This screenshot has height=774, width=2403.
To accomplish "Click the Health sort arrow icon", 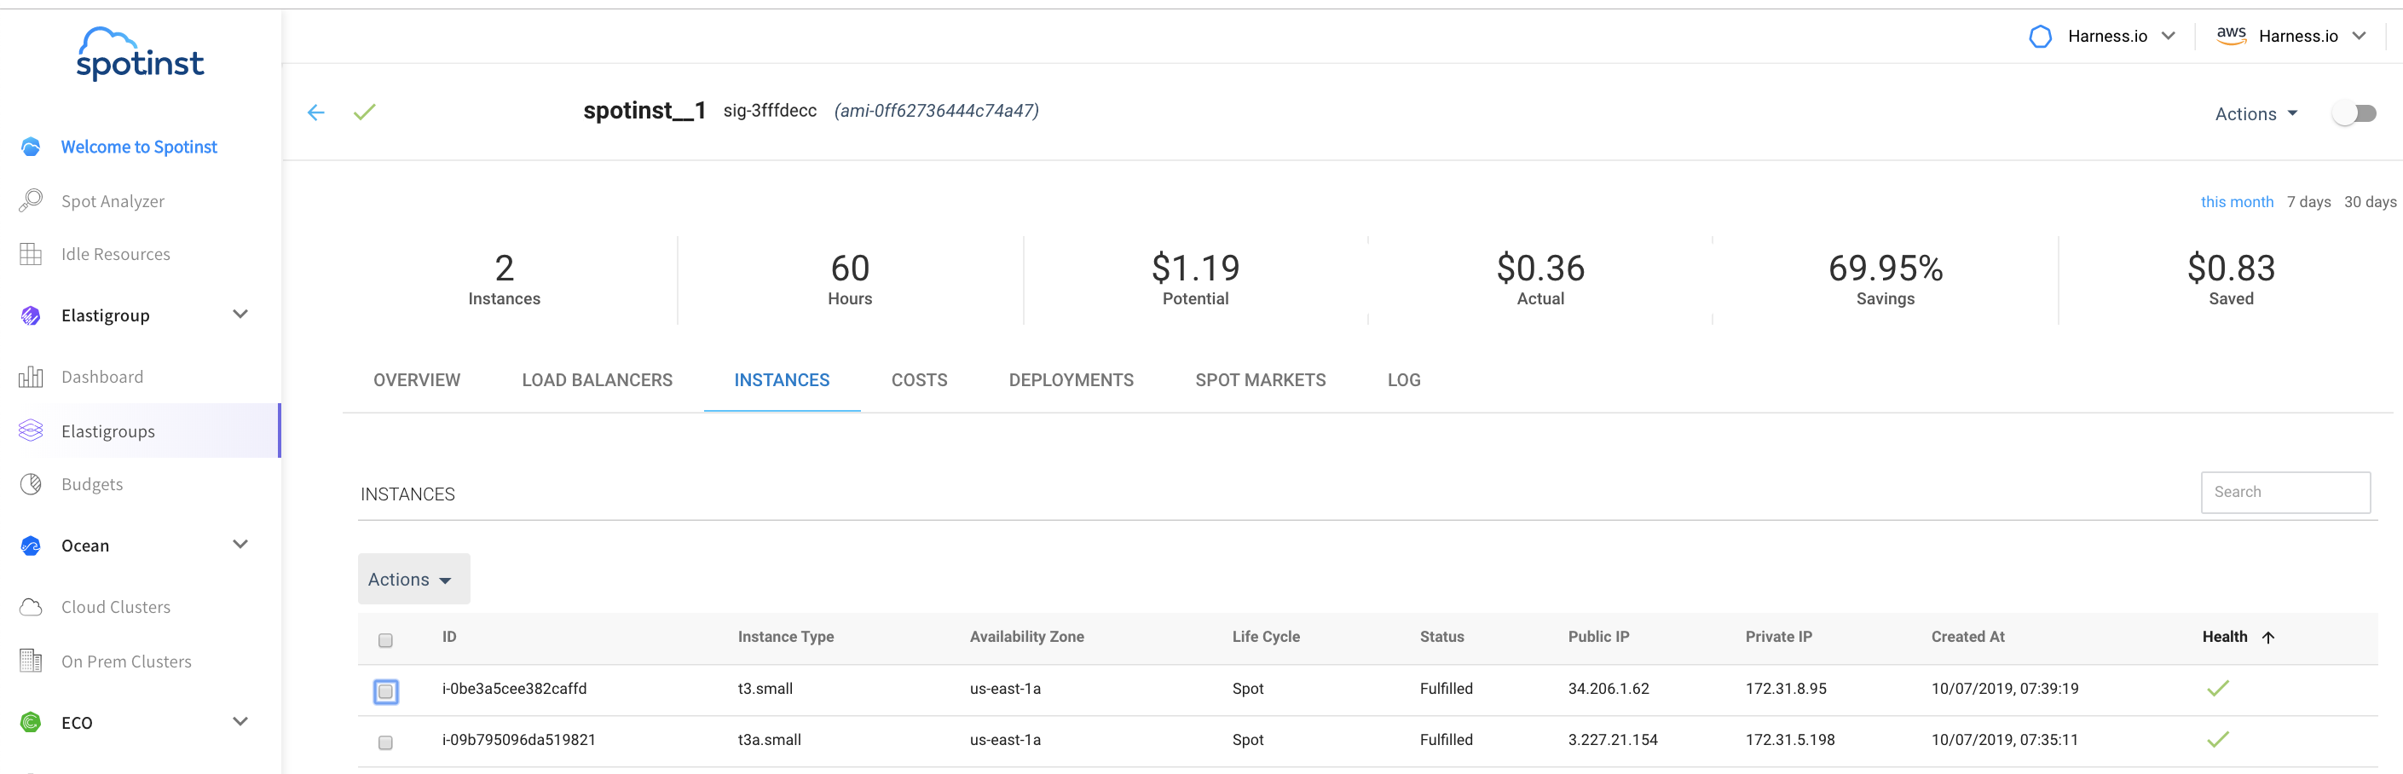I will click(x=2268, y=637).
